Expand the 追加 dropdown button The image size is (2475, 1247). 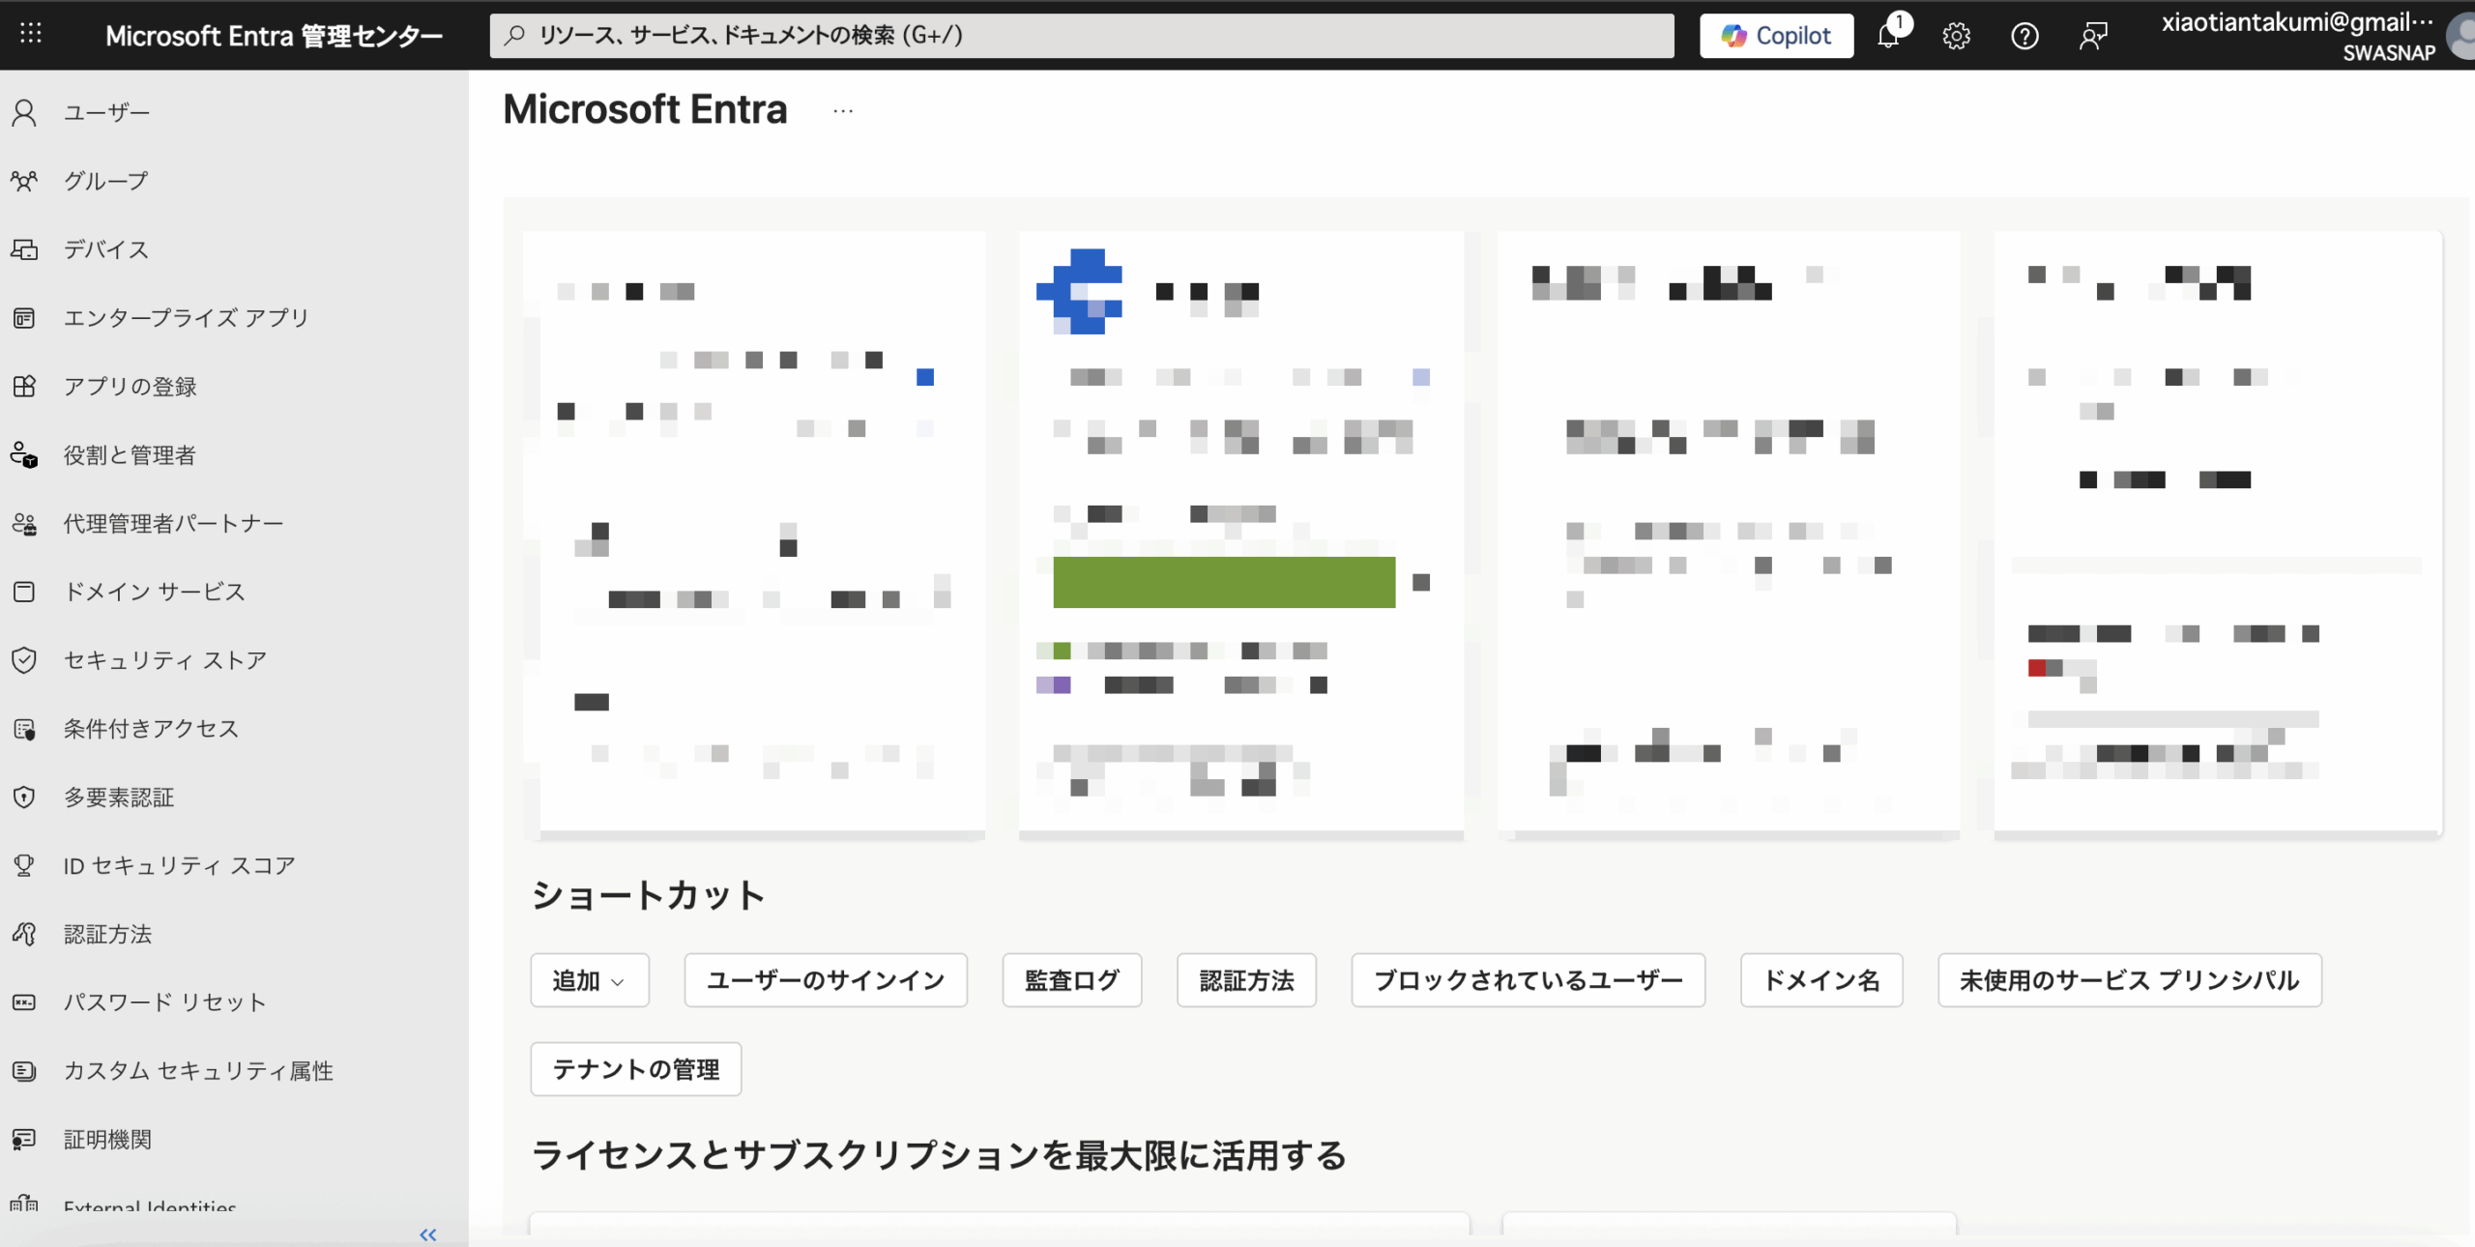[589, 980]
